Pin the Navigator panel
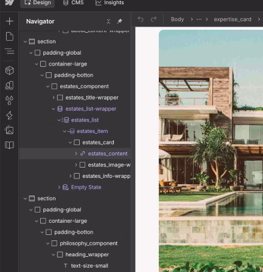The width and height of the screenshot is (263, 272). tap(119, 21)
